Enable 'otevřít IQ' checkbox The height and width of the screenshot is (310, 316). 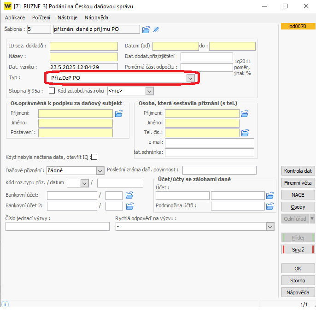coord(94,157)
